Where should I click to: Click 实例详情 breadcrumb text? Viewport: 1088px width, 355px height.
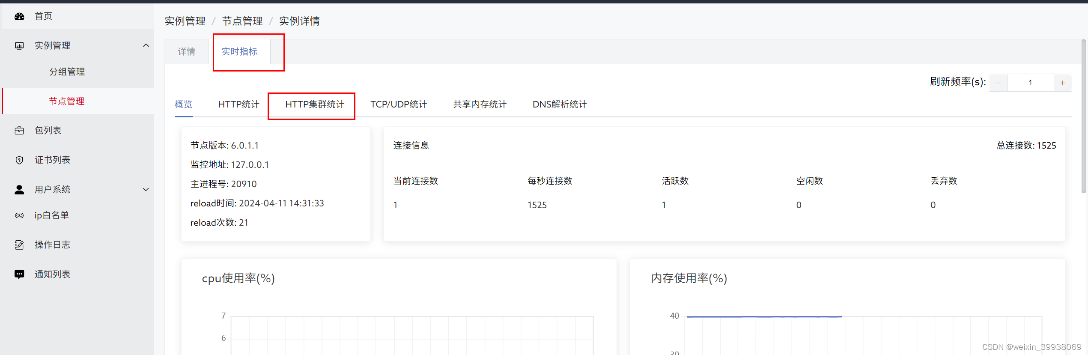point(299,21)
